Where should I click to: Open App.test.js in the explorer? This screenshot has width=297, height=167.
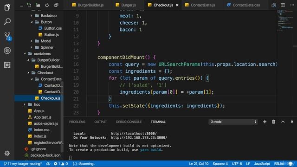click(x=39, y=117)
